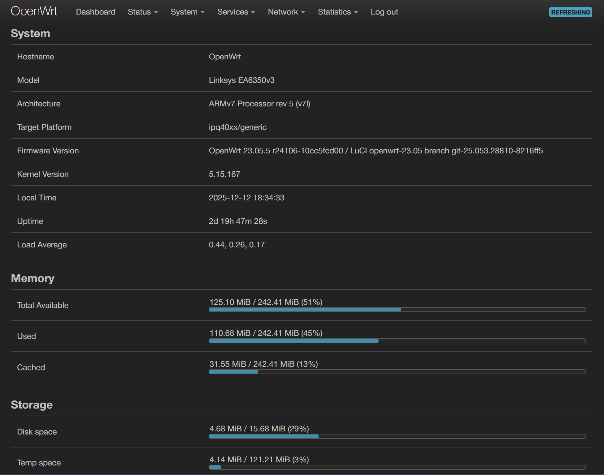Click the Disk space usage bar
Viewport: 604px width, 475px height.
click(397, 436)
